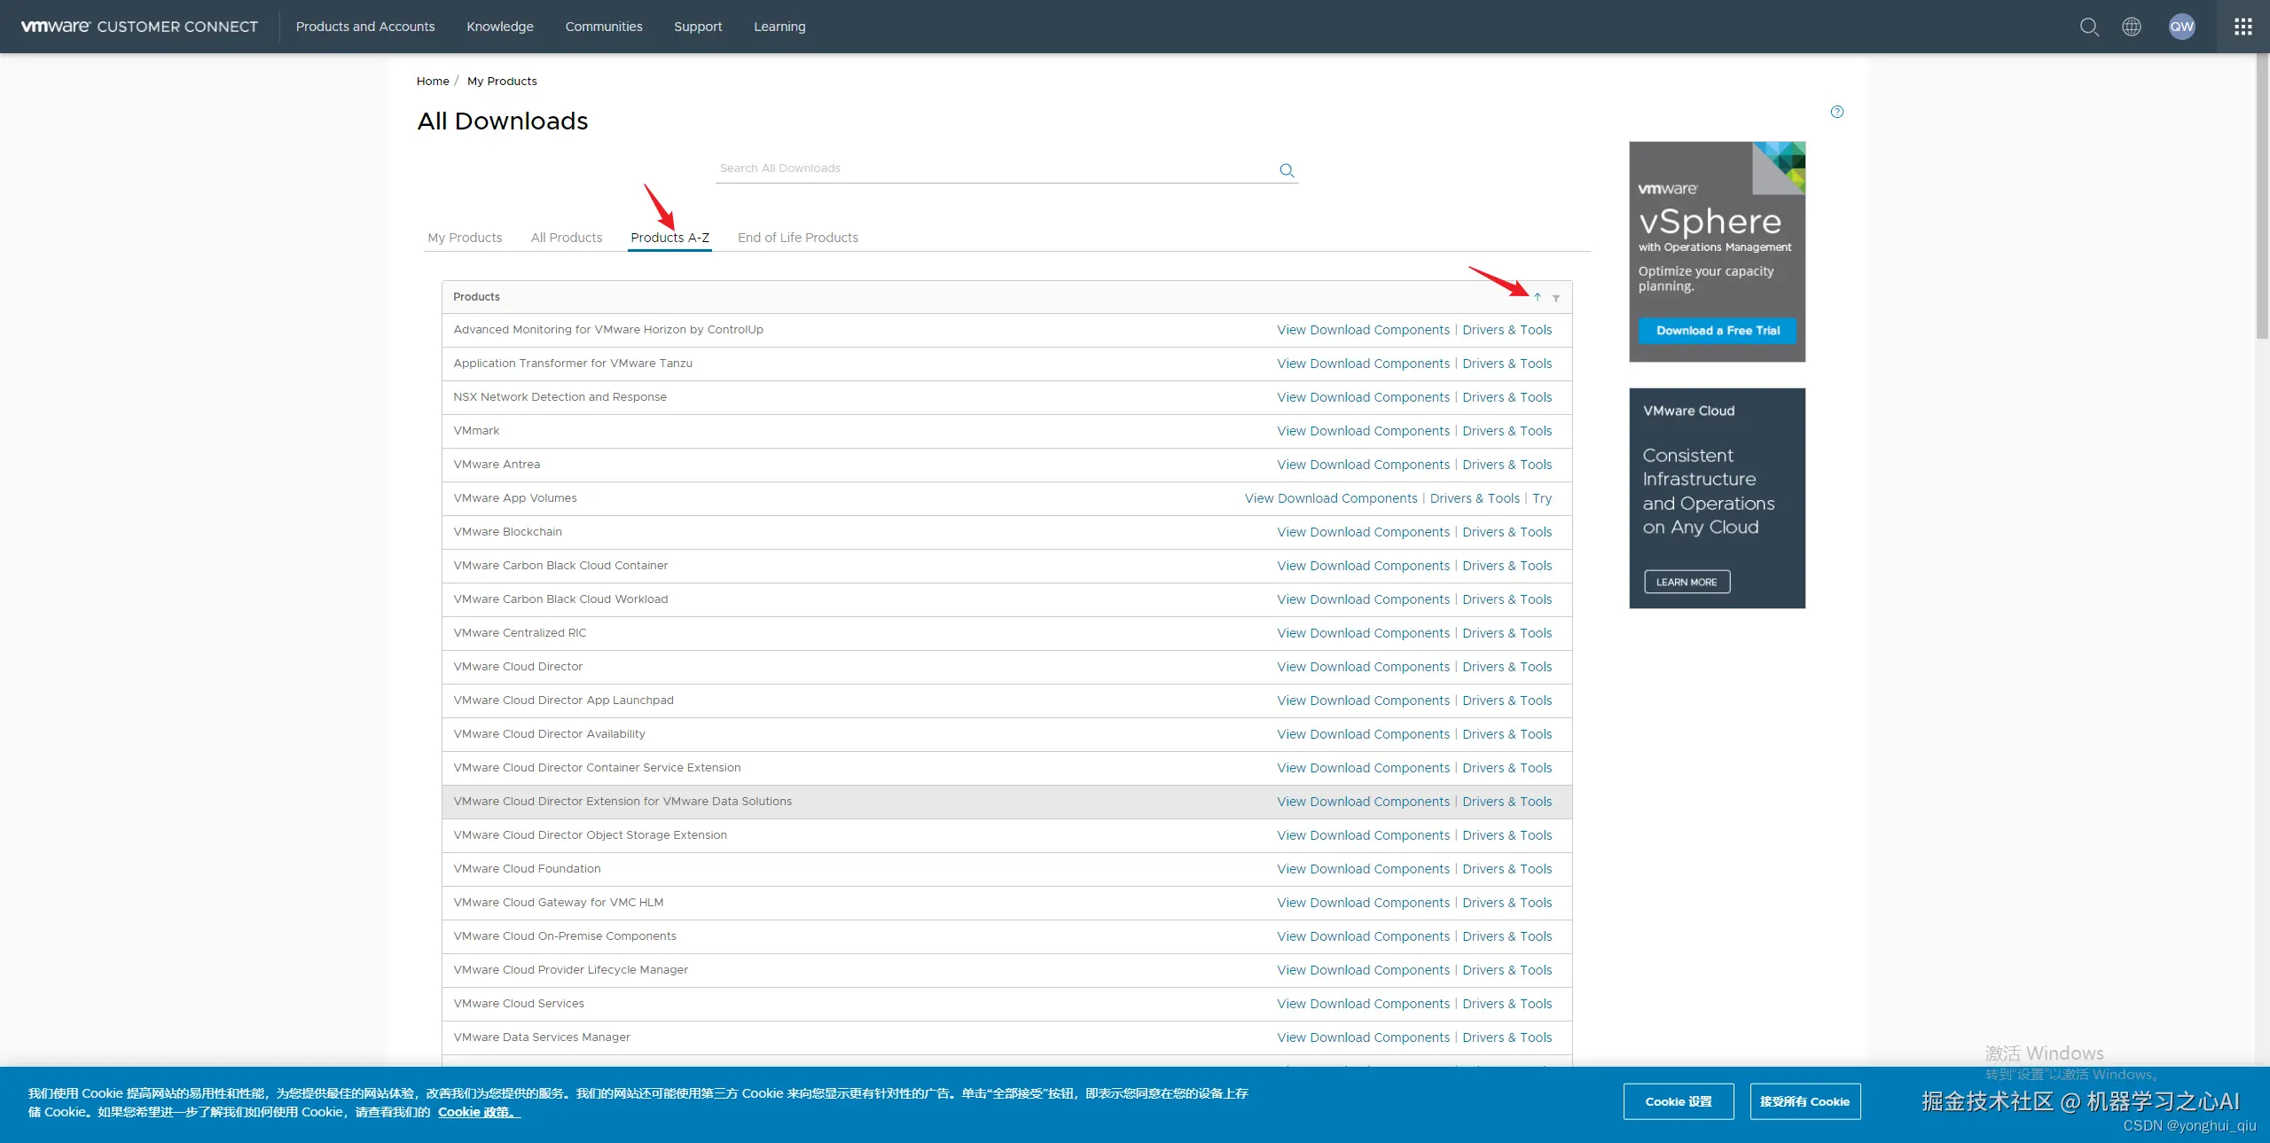Image resolution: width=2270 pixels, height=1143 pixels.
Task: Click the header search magnifier icon
Action: point(2089,27)
